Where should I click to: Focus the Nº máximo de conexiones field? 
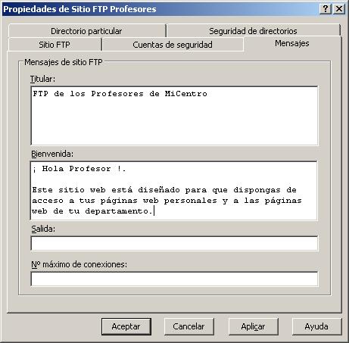coord(174,279)
